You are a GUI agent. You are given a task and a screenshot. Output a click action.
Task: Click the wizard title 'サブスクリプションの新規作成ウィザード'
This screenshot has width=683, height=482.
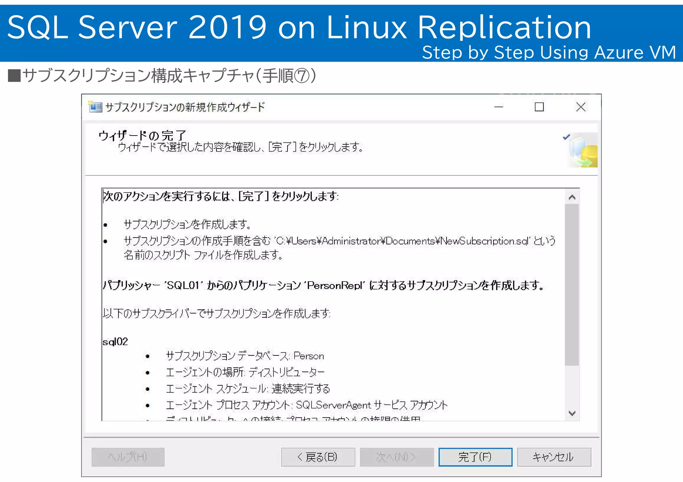(185, 107)
